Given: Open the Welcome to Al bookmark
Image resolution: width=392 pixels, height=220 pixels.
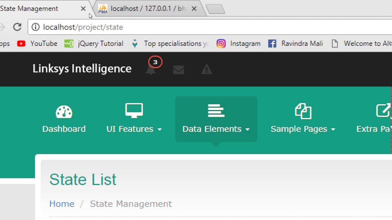Looking at the screenshot, I should tap(362, 44).
